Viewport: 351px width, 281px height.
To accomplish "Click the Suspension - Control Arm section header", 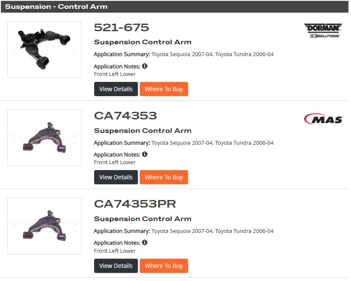I will 175,6.
